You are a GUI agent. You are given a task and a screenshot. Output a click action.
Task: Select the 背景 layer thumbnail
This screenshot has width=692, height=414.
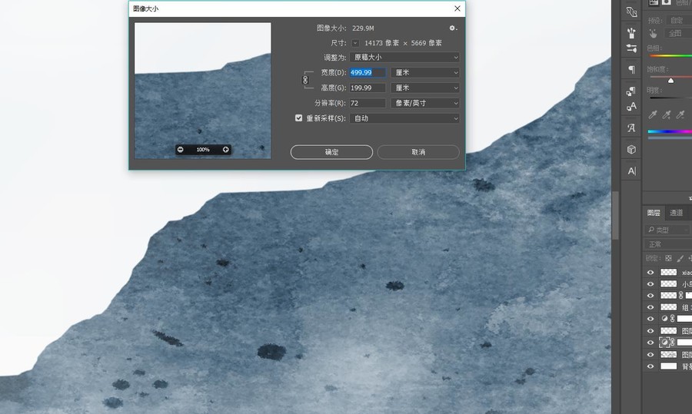(x=668, y=366)
